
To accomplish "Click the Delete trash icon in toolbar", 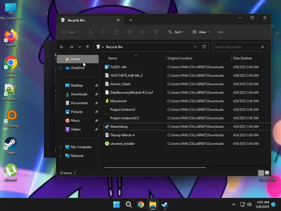I will point(156,32).
